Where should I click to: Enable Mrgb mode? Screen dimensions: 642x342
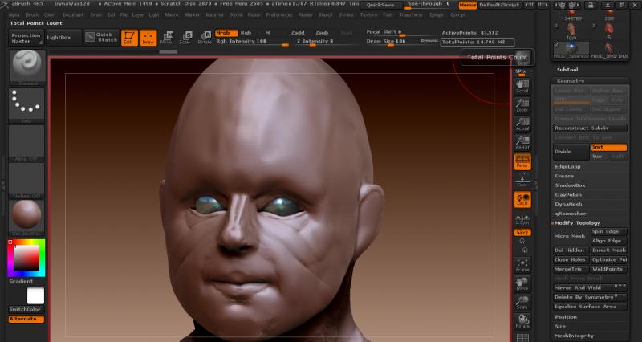click(226, 33)
